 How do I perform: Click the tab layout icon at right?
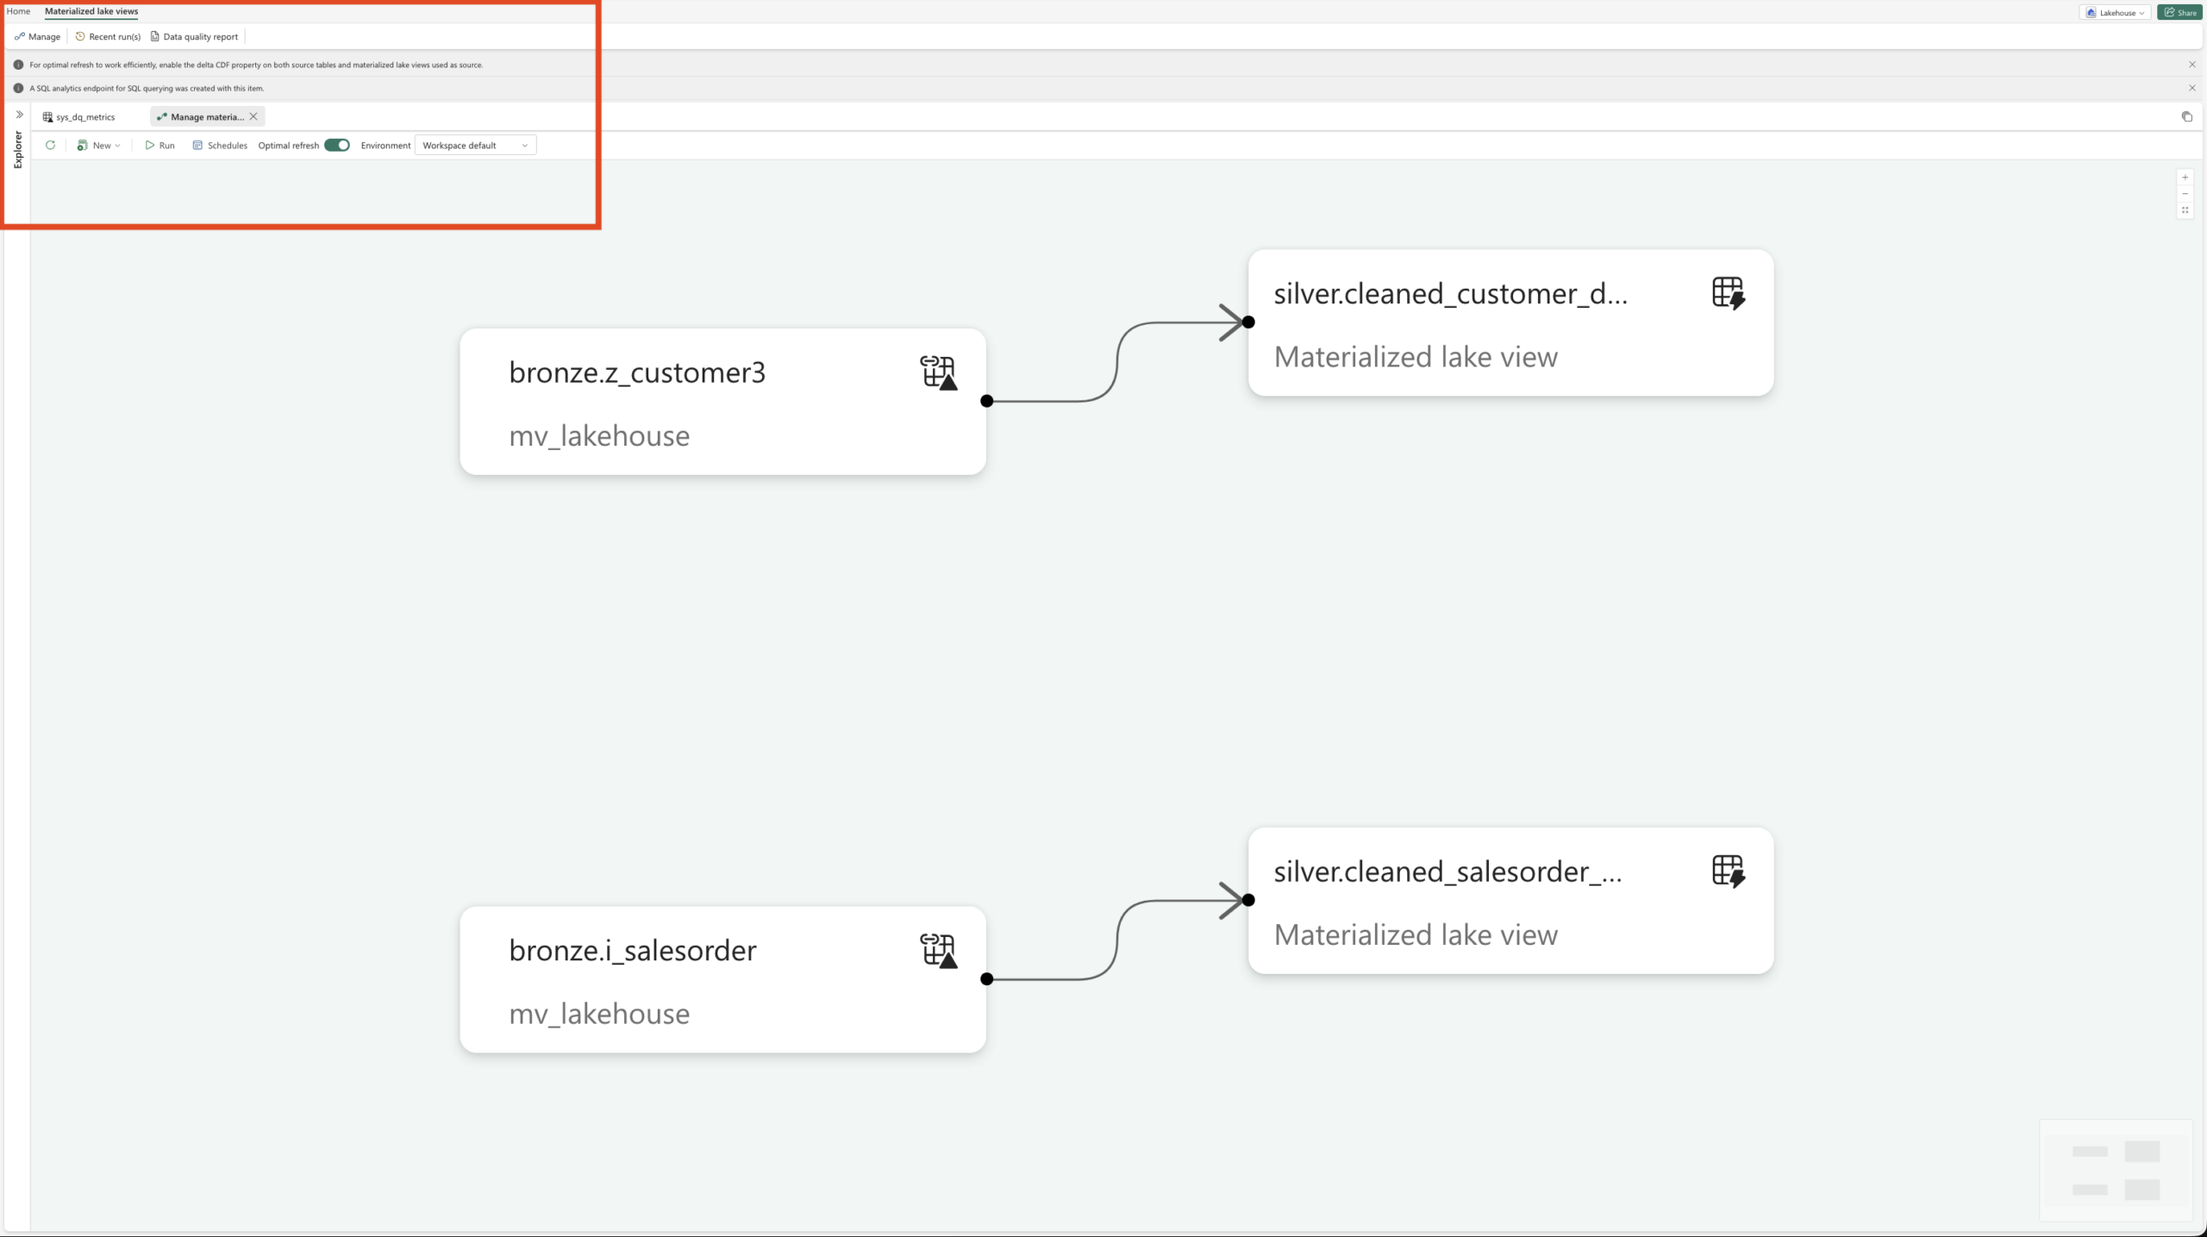click(x=2186, y=116)
